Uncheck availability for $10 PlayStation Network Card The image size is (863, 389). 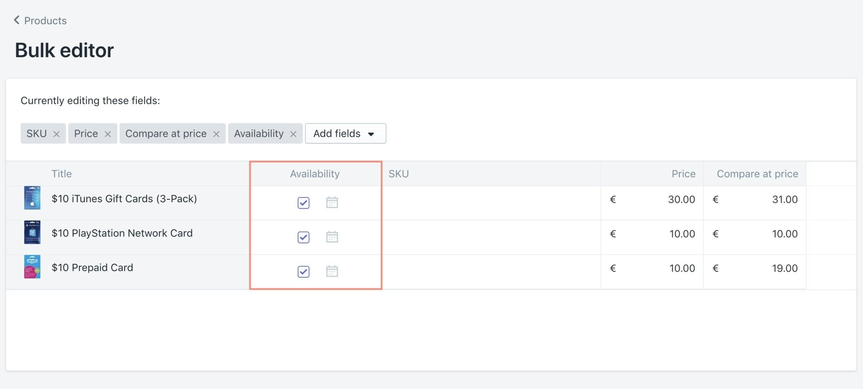pyautogui.click(x=303, y=237)
